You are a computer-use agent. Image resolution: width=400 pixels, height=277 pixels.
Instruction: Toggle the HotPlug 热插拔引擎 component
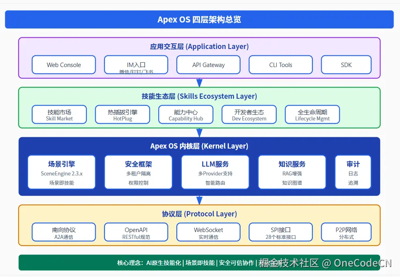pos(122,114)
